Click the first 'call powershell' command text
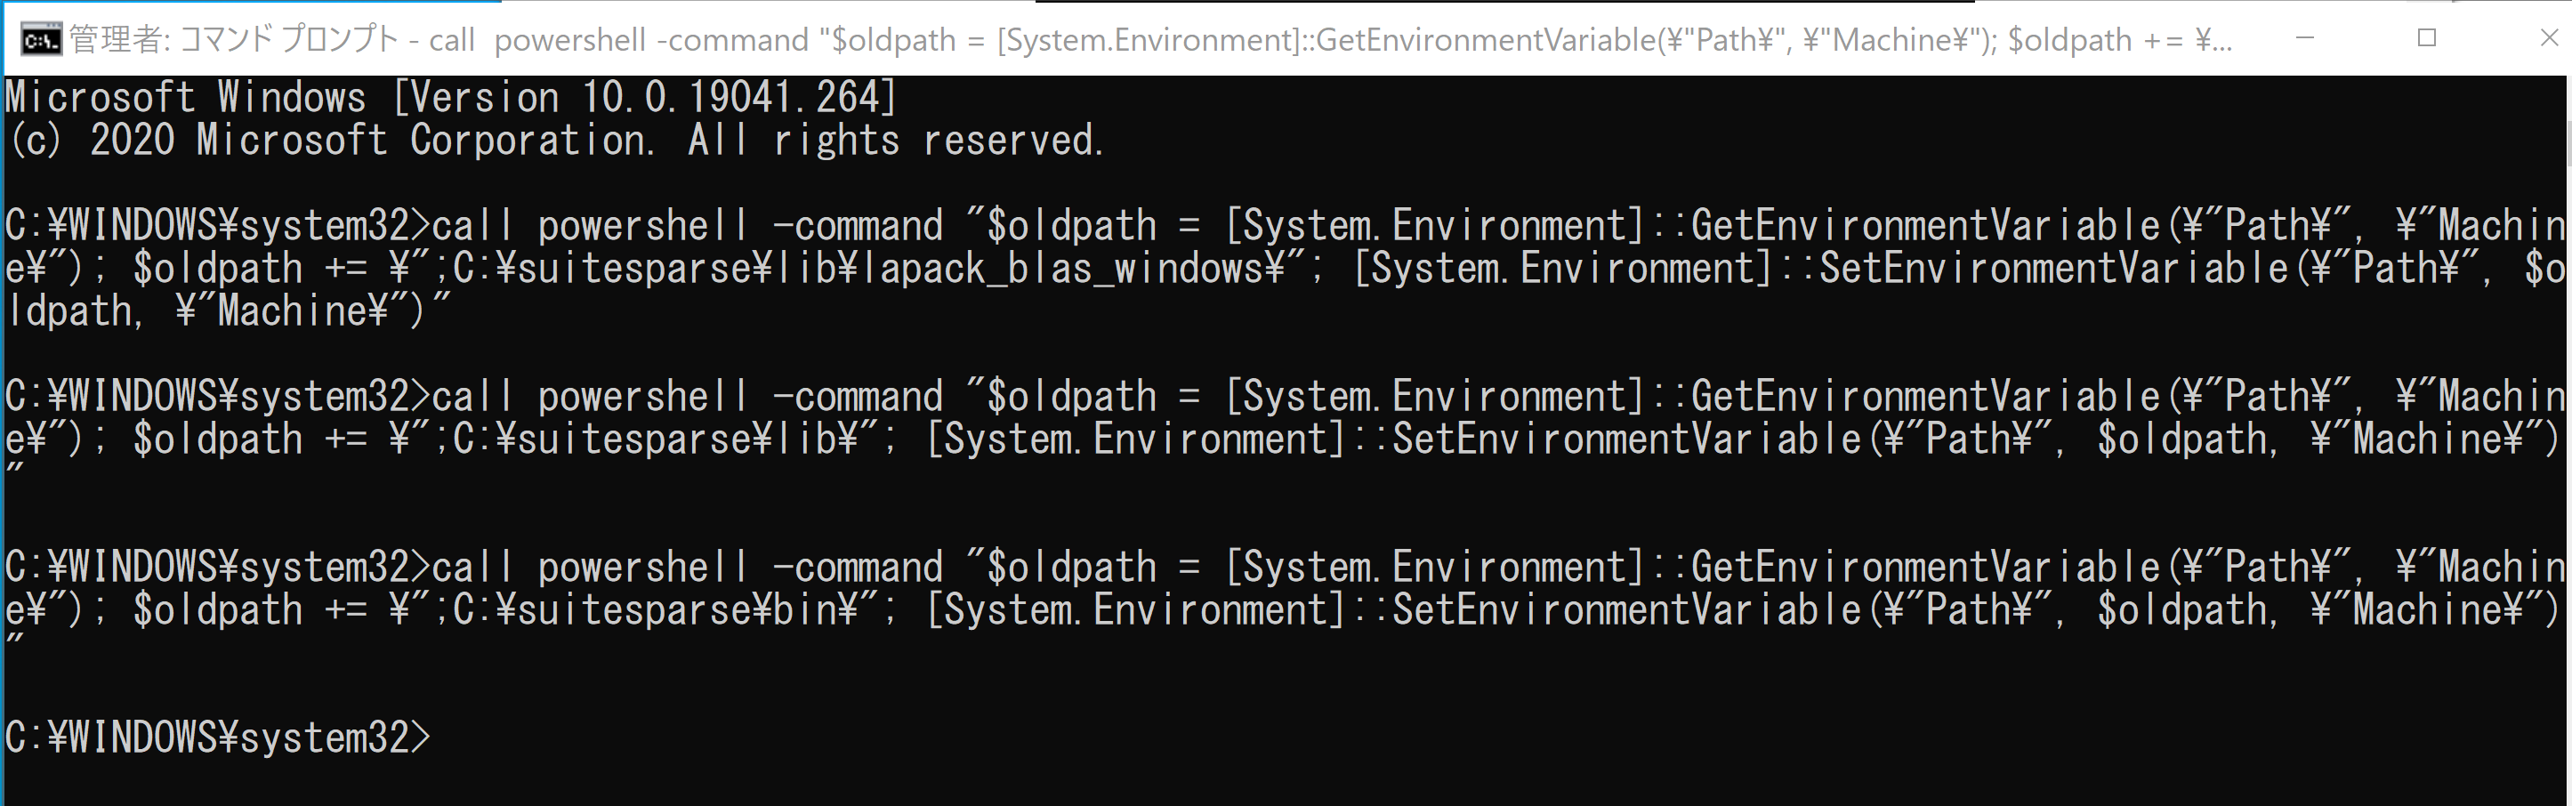Screen dimensions: 2572x806 coord(589,226)
